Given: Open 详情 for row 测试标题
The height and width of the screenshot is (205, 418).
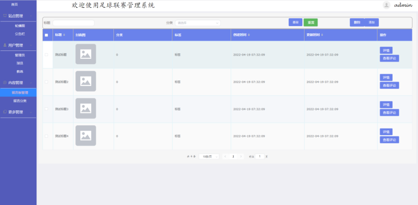Looking at the screenshot, I should (386, 50).
